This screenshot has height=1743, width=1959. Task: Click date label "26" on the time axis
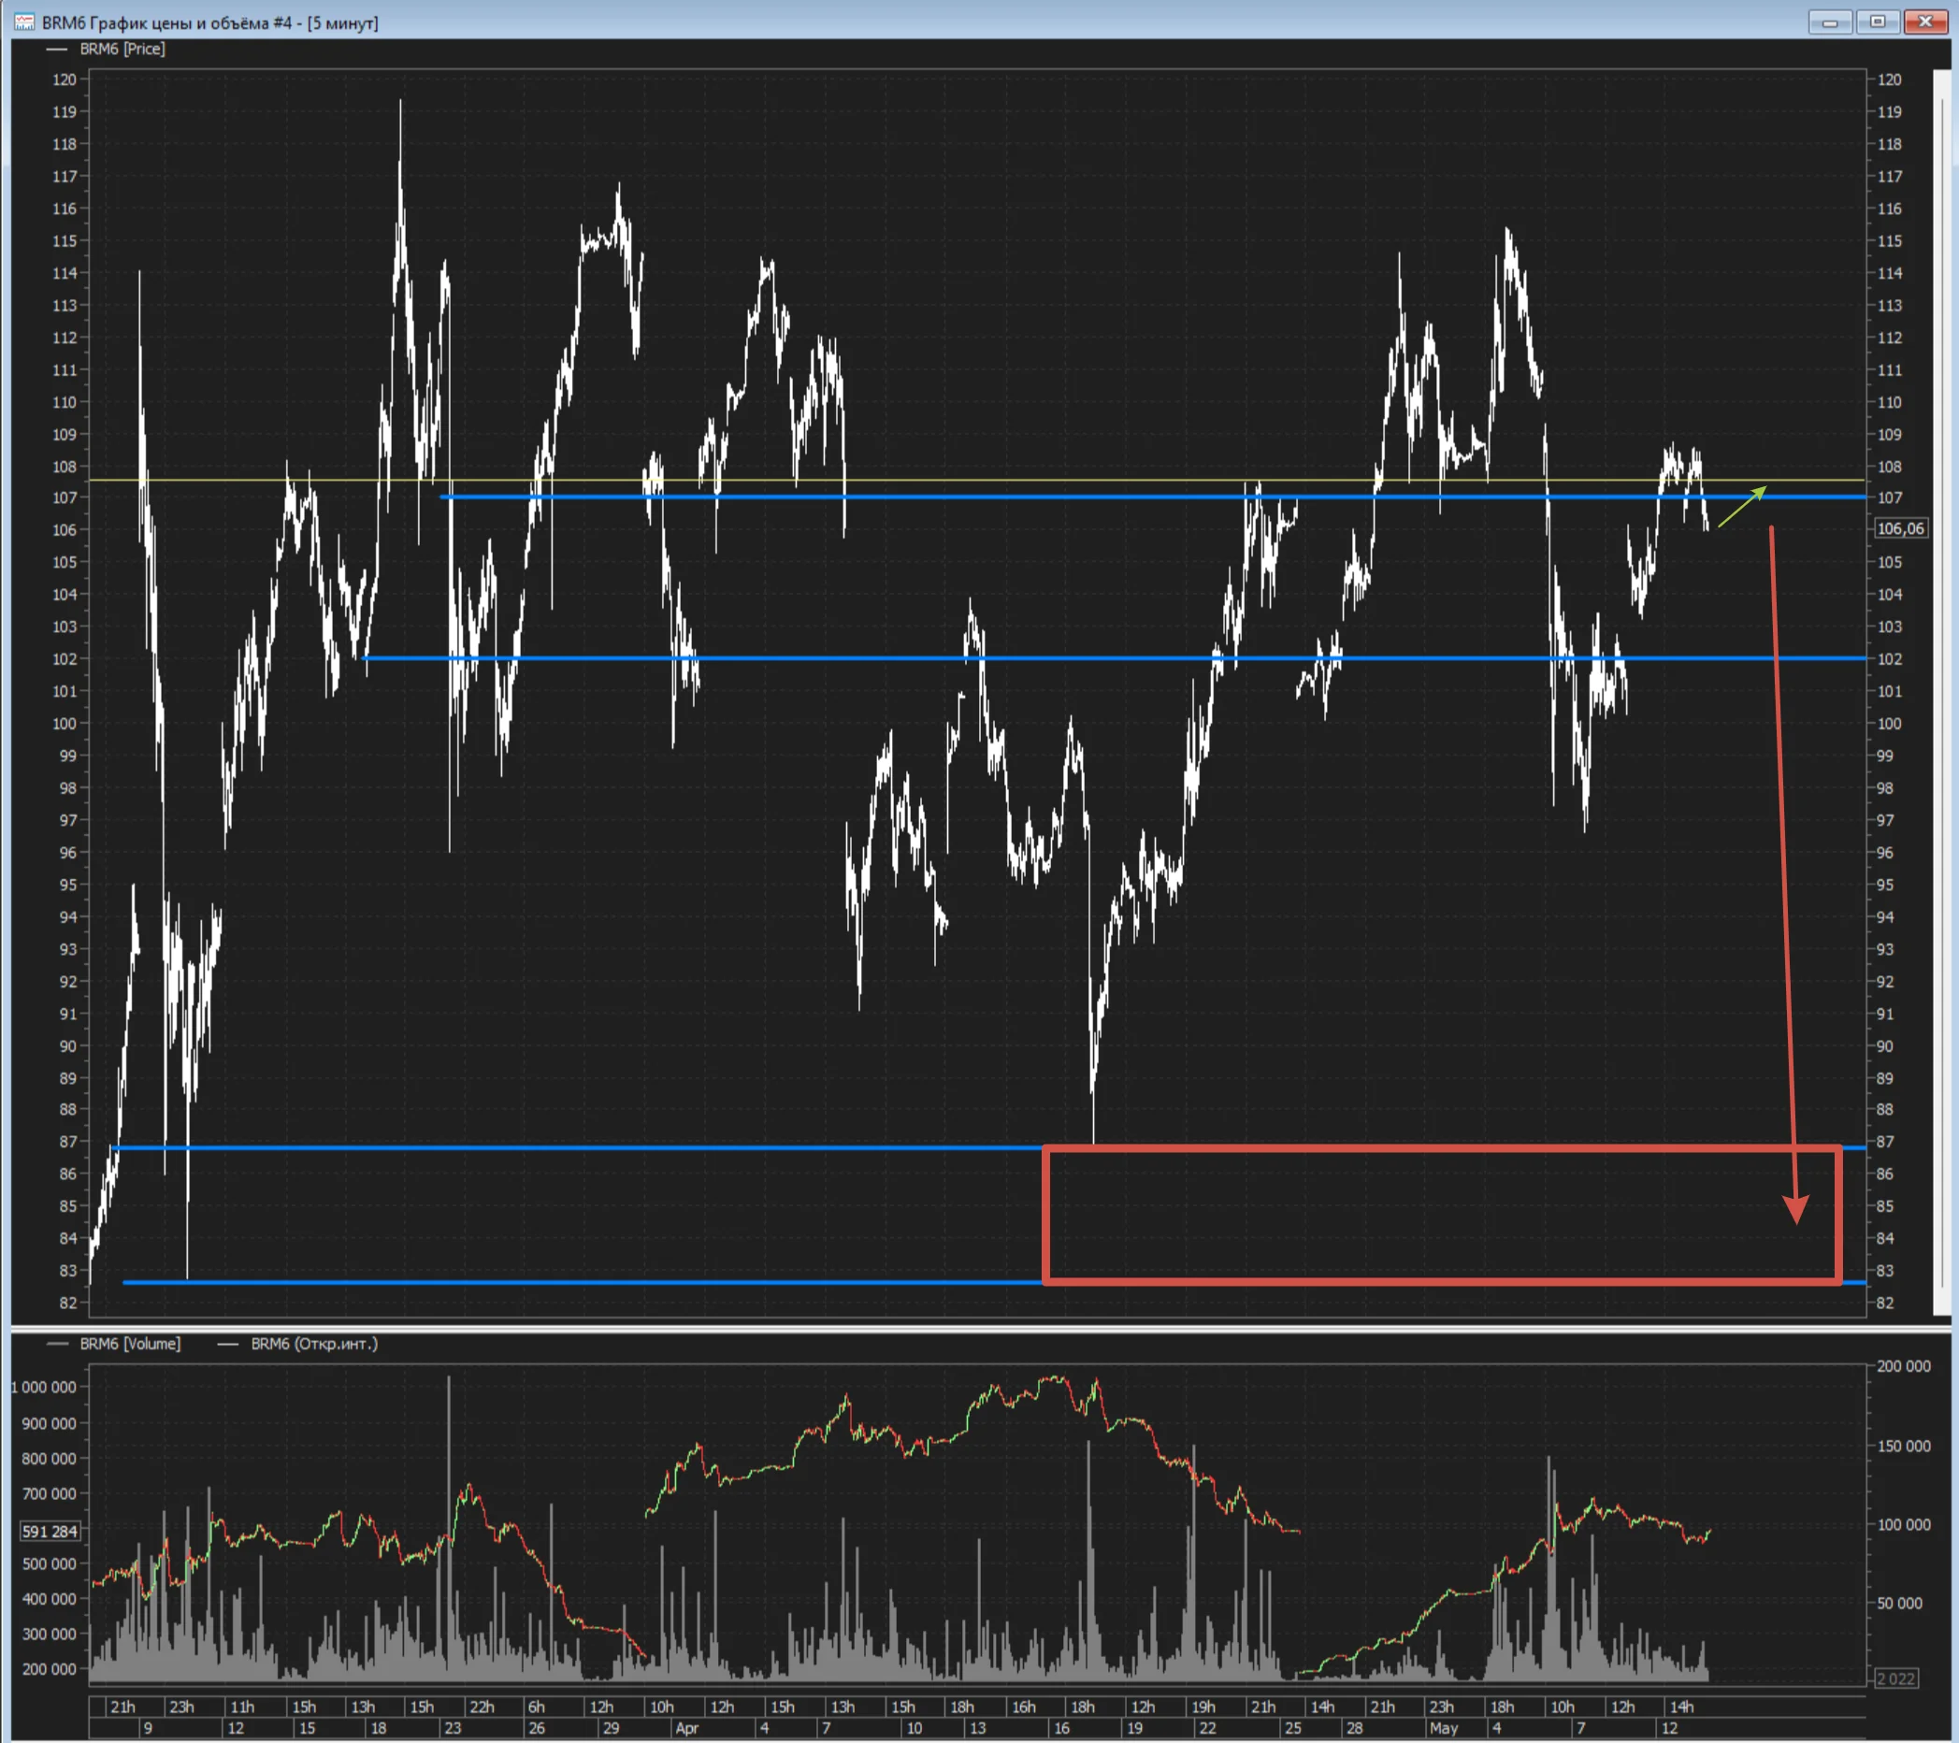pos(537,1728)
